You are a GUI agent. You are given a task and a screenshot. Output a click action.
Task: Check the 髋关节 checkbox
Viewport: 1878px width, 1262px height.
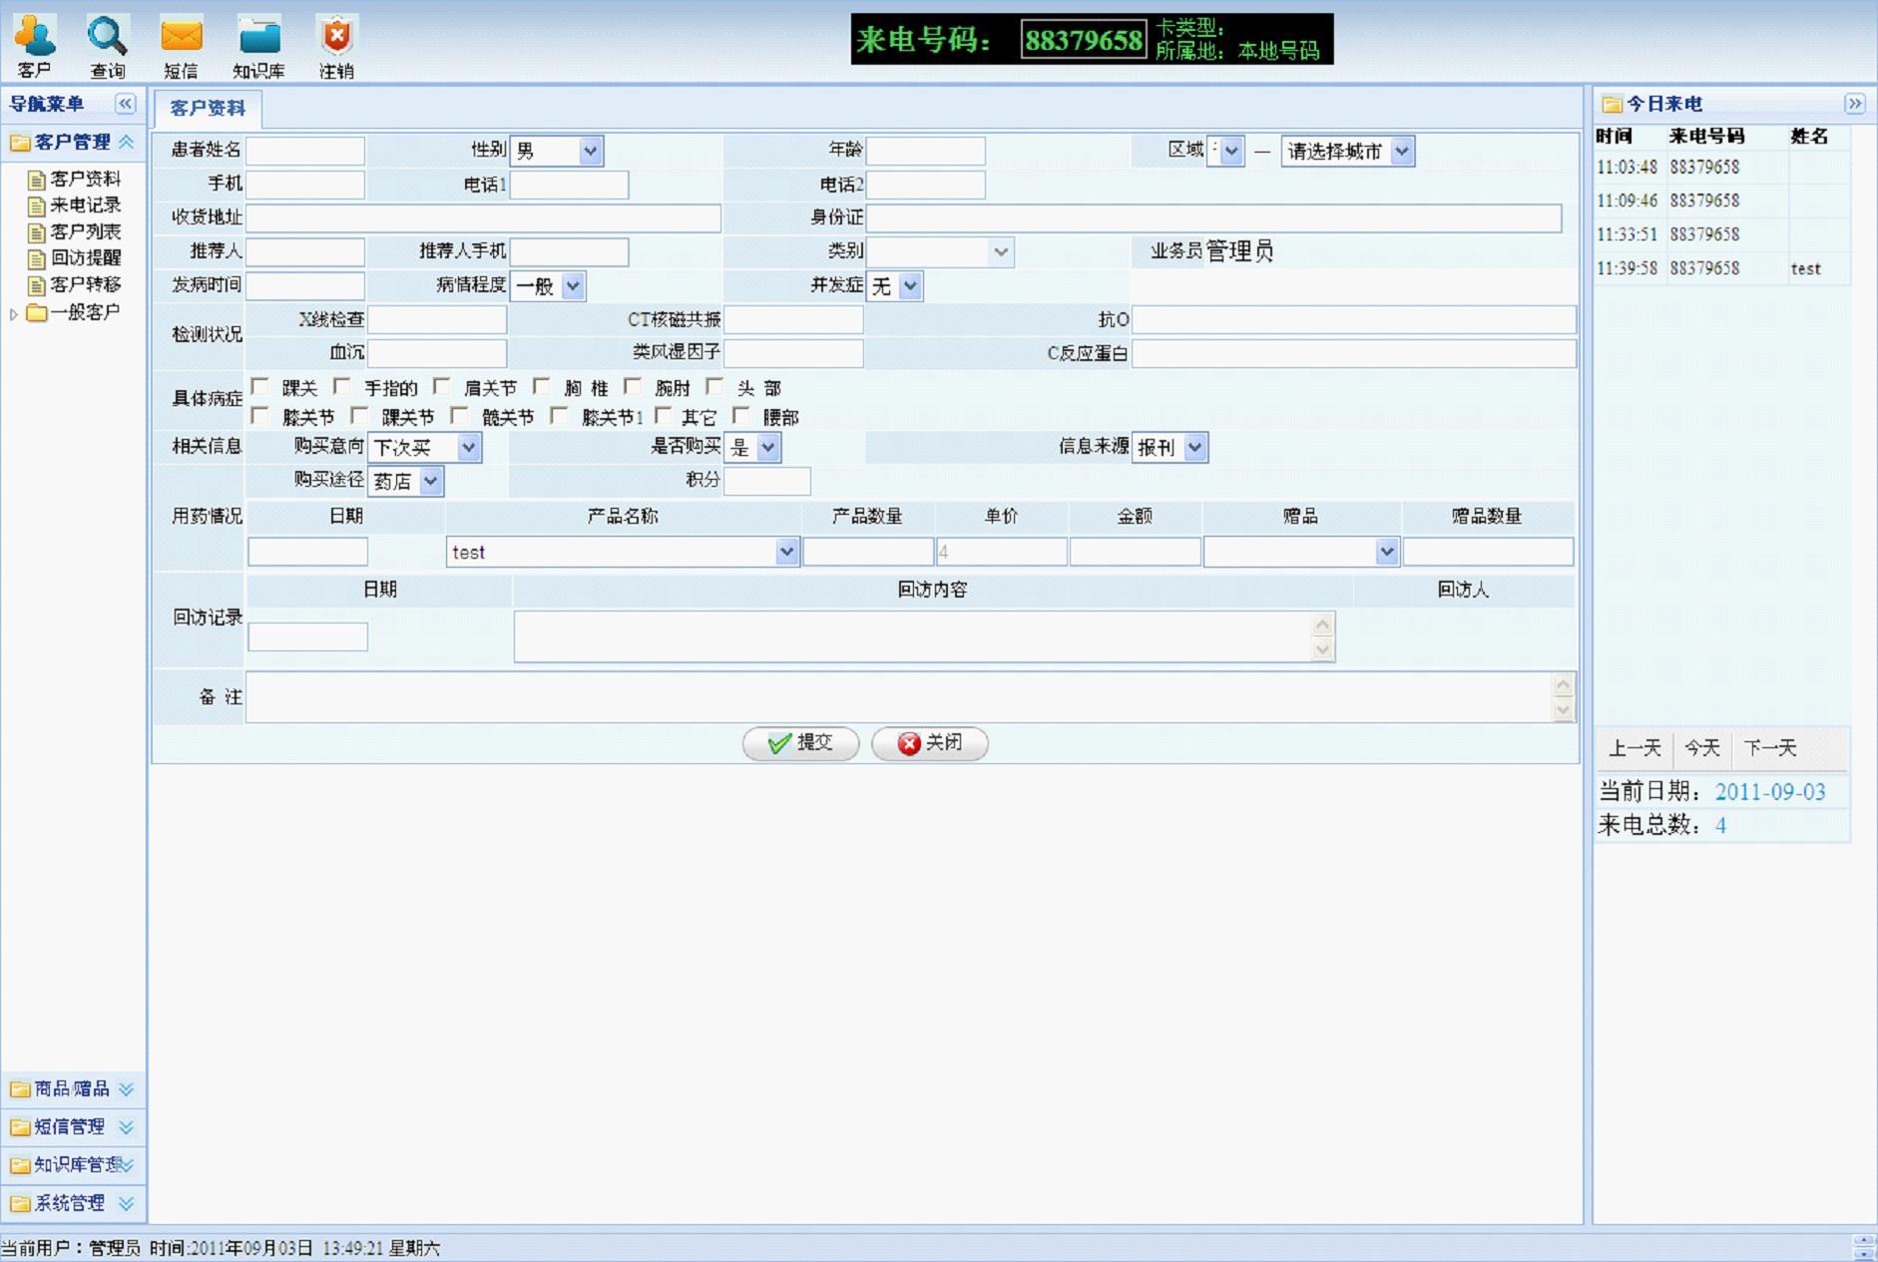point(460,415)
